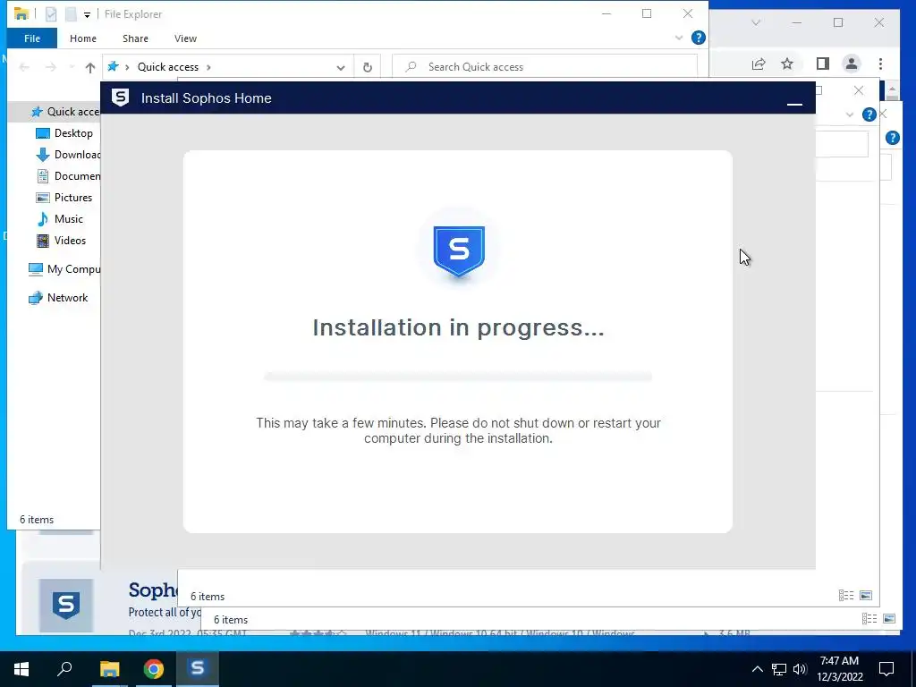Expand ribbon chevron in background Explorer window
The width and height of the screenshot is (916, 687).
pyautogui.click(x=850, y=114)
